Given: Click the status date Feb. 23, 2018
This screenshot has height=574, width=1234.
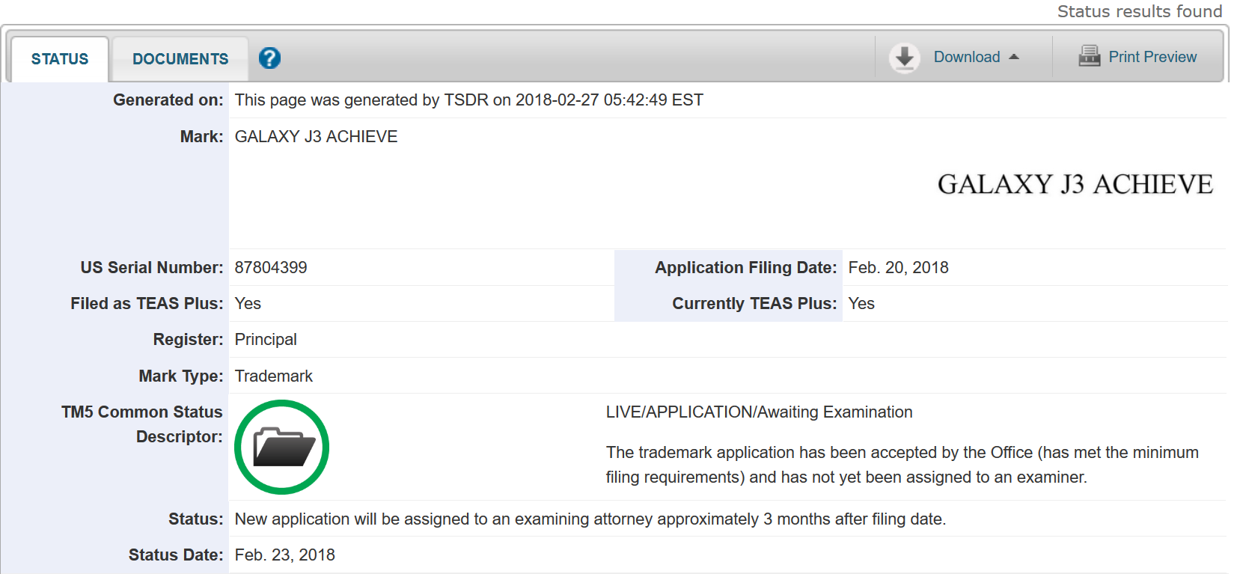Looking at the screenshot, I should click(284, 555).
